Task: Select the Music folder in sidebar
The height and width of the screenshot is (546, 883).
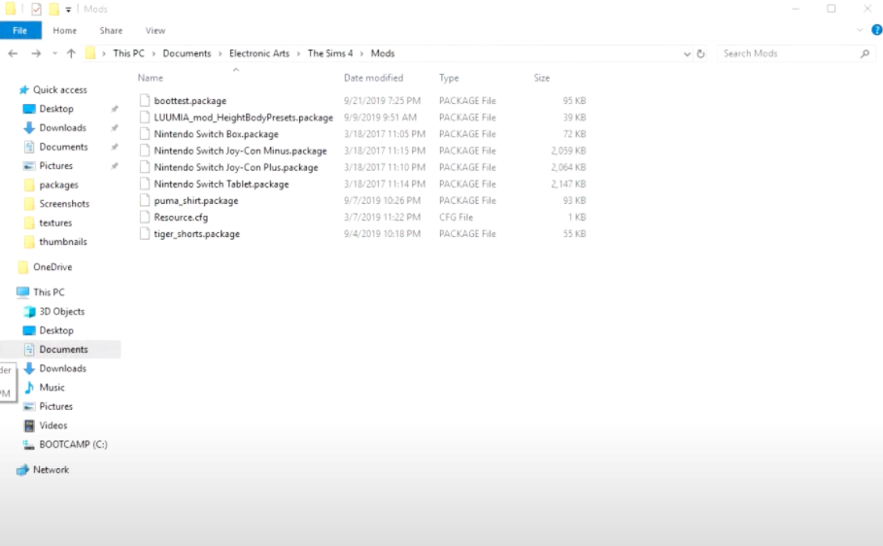Action: [51, 388]
